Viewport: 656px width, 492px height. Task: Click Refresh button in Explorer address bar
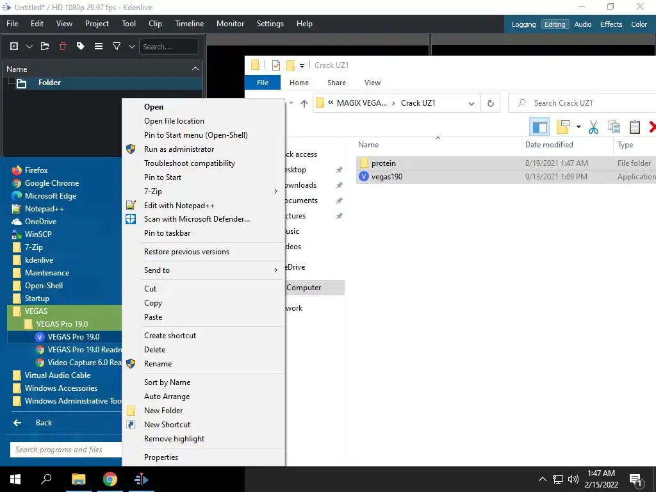click(x=490, y=103)
